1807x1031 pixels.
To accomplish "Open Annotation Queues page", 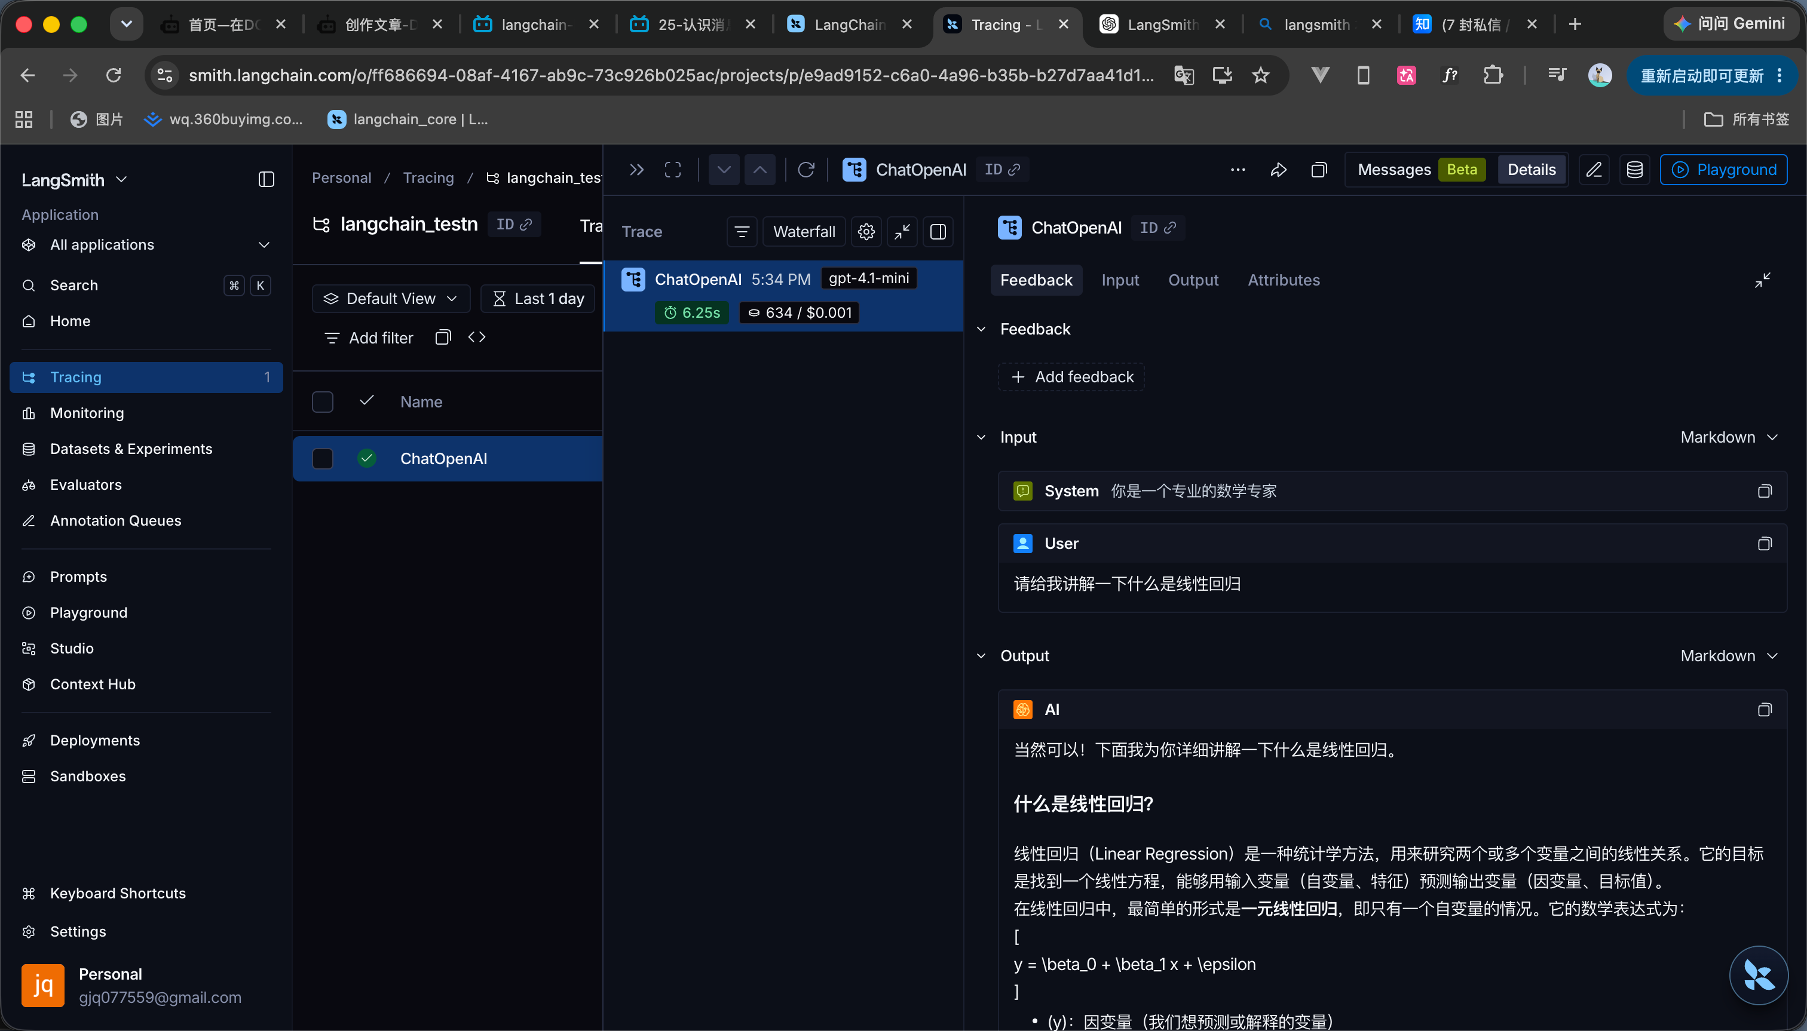I will coord(146,520).
